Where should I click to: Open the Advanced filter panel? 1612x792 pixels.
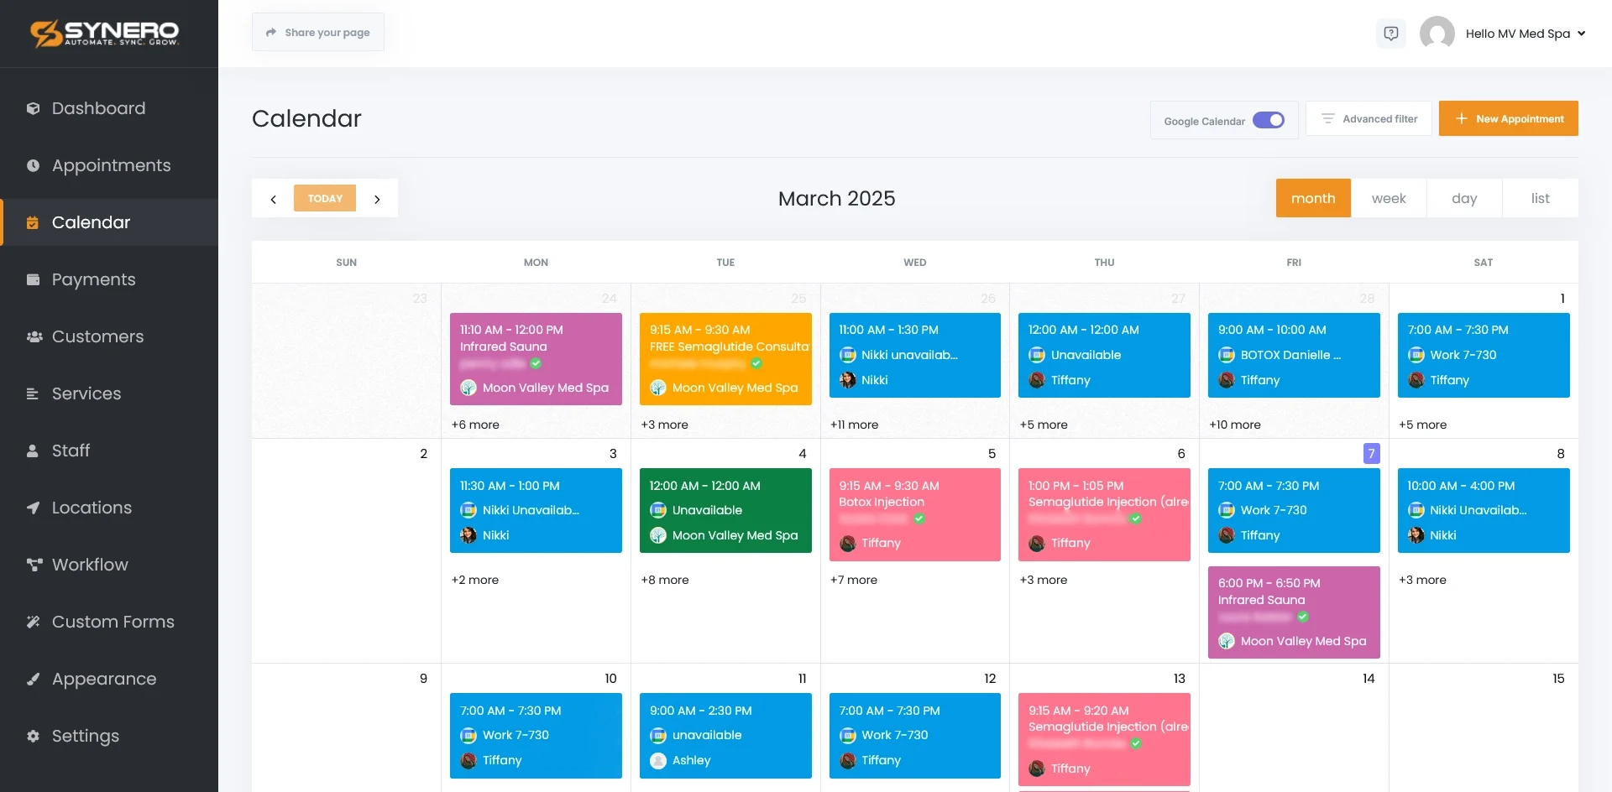pyautogui.click(x=1369, y=118)
